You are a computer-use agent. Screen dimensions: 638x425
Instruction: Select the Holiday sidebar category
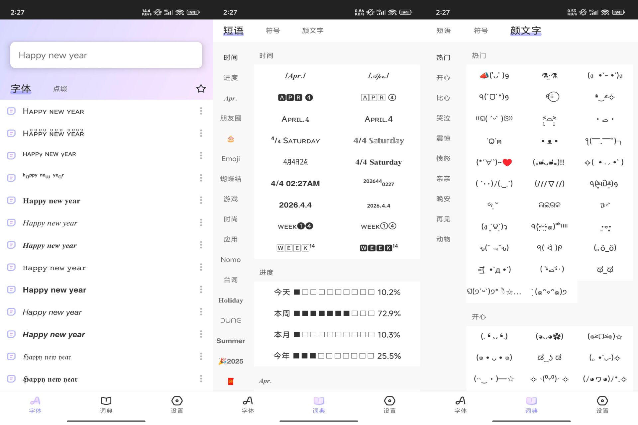[x=231, y=300]
